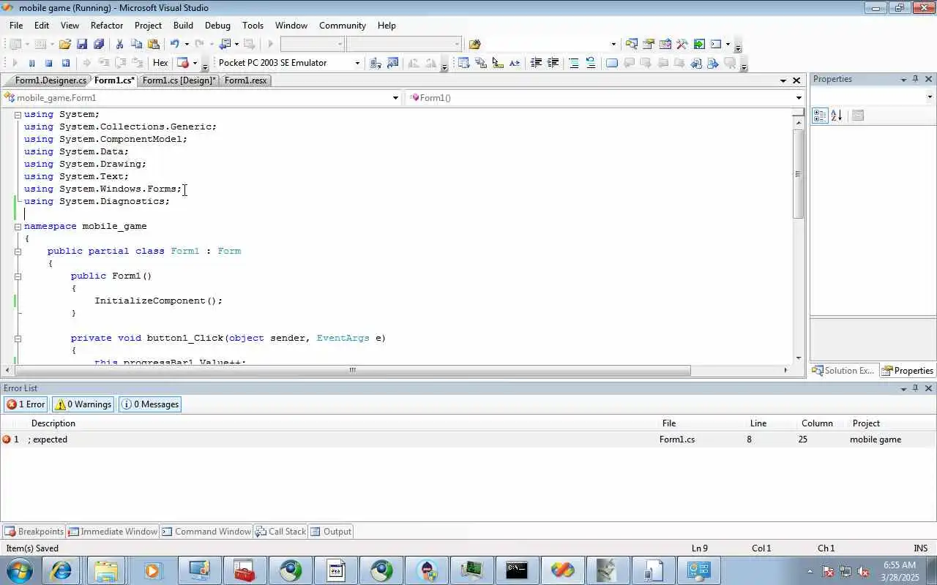This screenshot has width=937, height=585.
Task: Click the Display Object Member List icon
Action: [x=463, y=63]
